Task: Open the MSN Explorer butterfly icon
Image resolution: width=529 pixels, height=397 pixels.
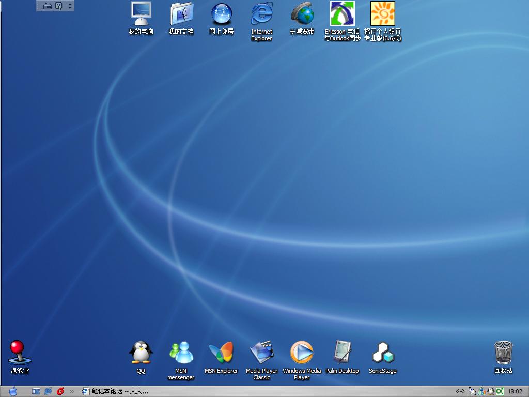Action: (221, 357)
